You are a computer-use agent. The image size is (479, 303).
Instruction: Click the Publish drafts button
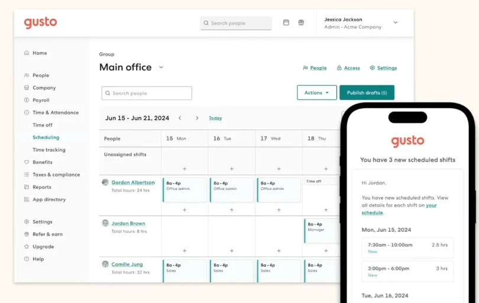click(x=367, y=93)
